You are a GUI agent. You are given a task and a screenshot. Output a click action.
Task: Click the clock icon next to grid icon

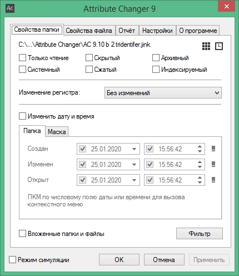219,46
